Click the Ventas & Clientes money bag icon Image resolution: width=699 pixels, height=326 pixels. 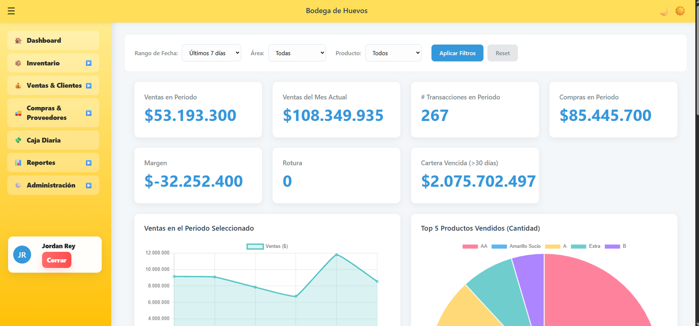[x=18, y=86]
